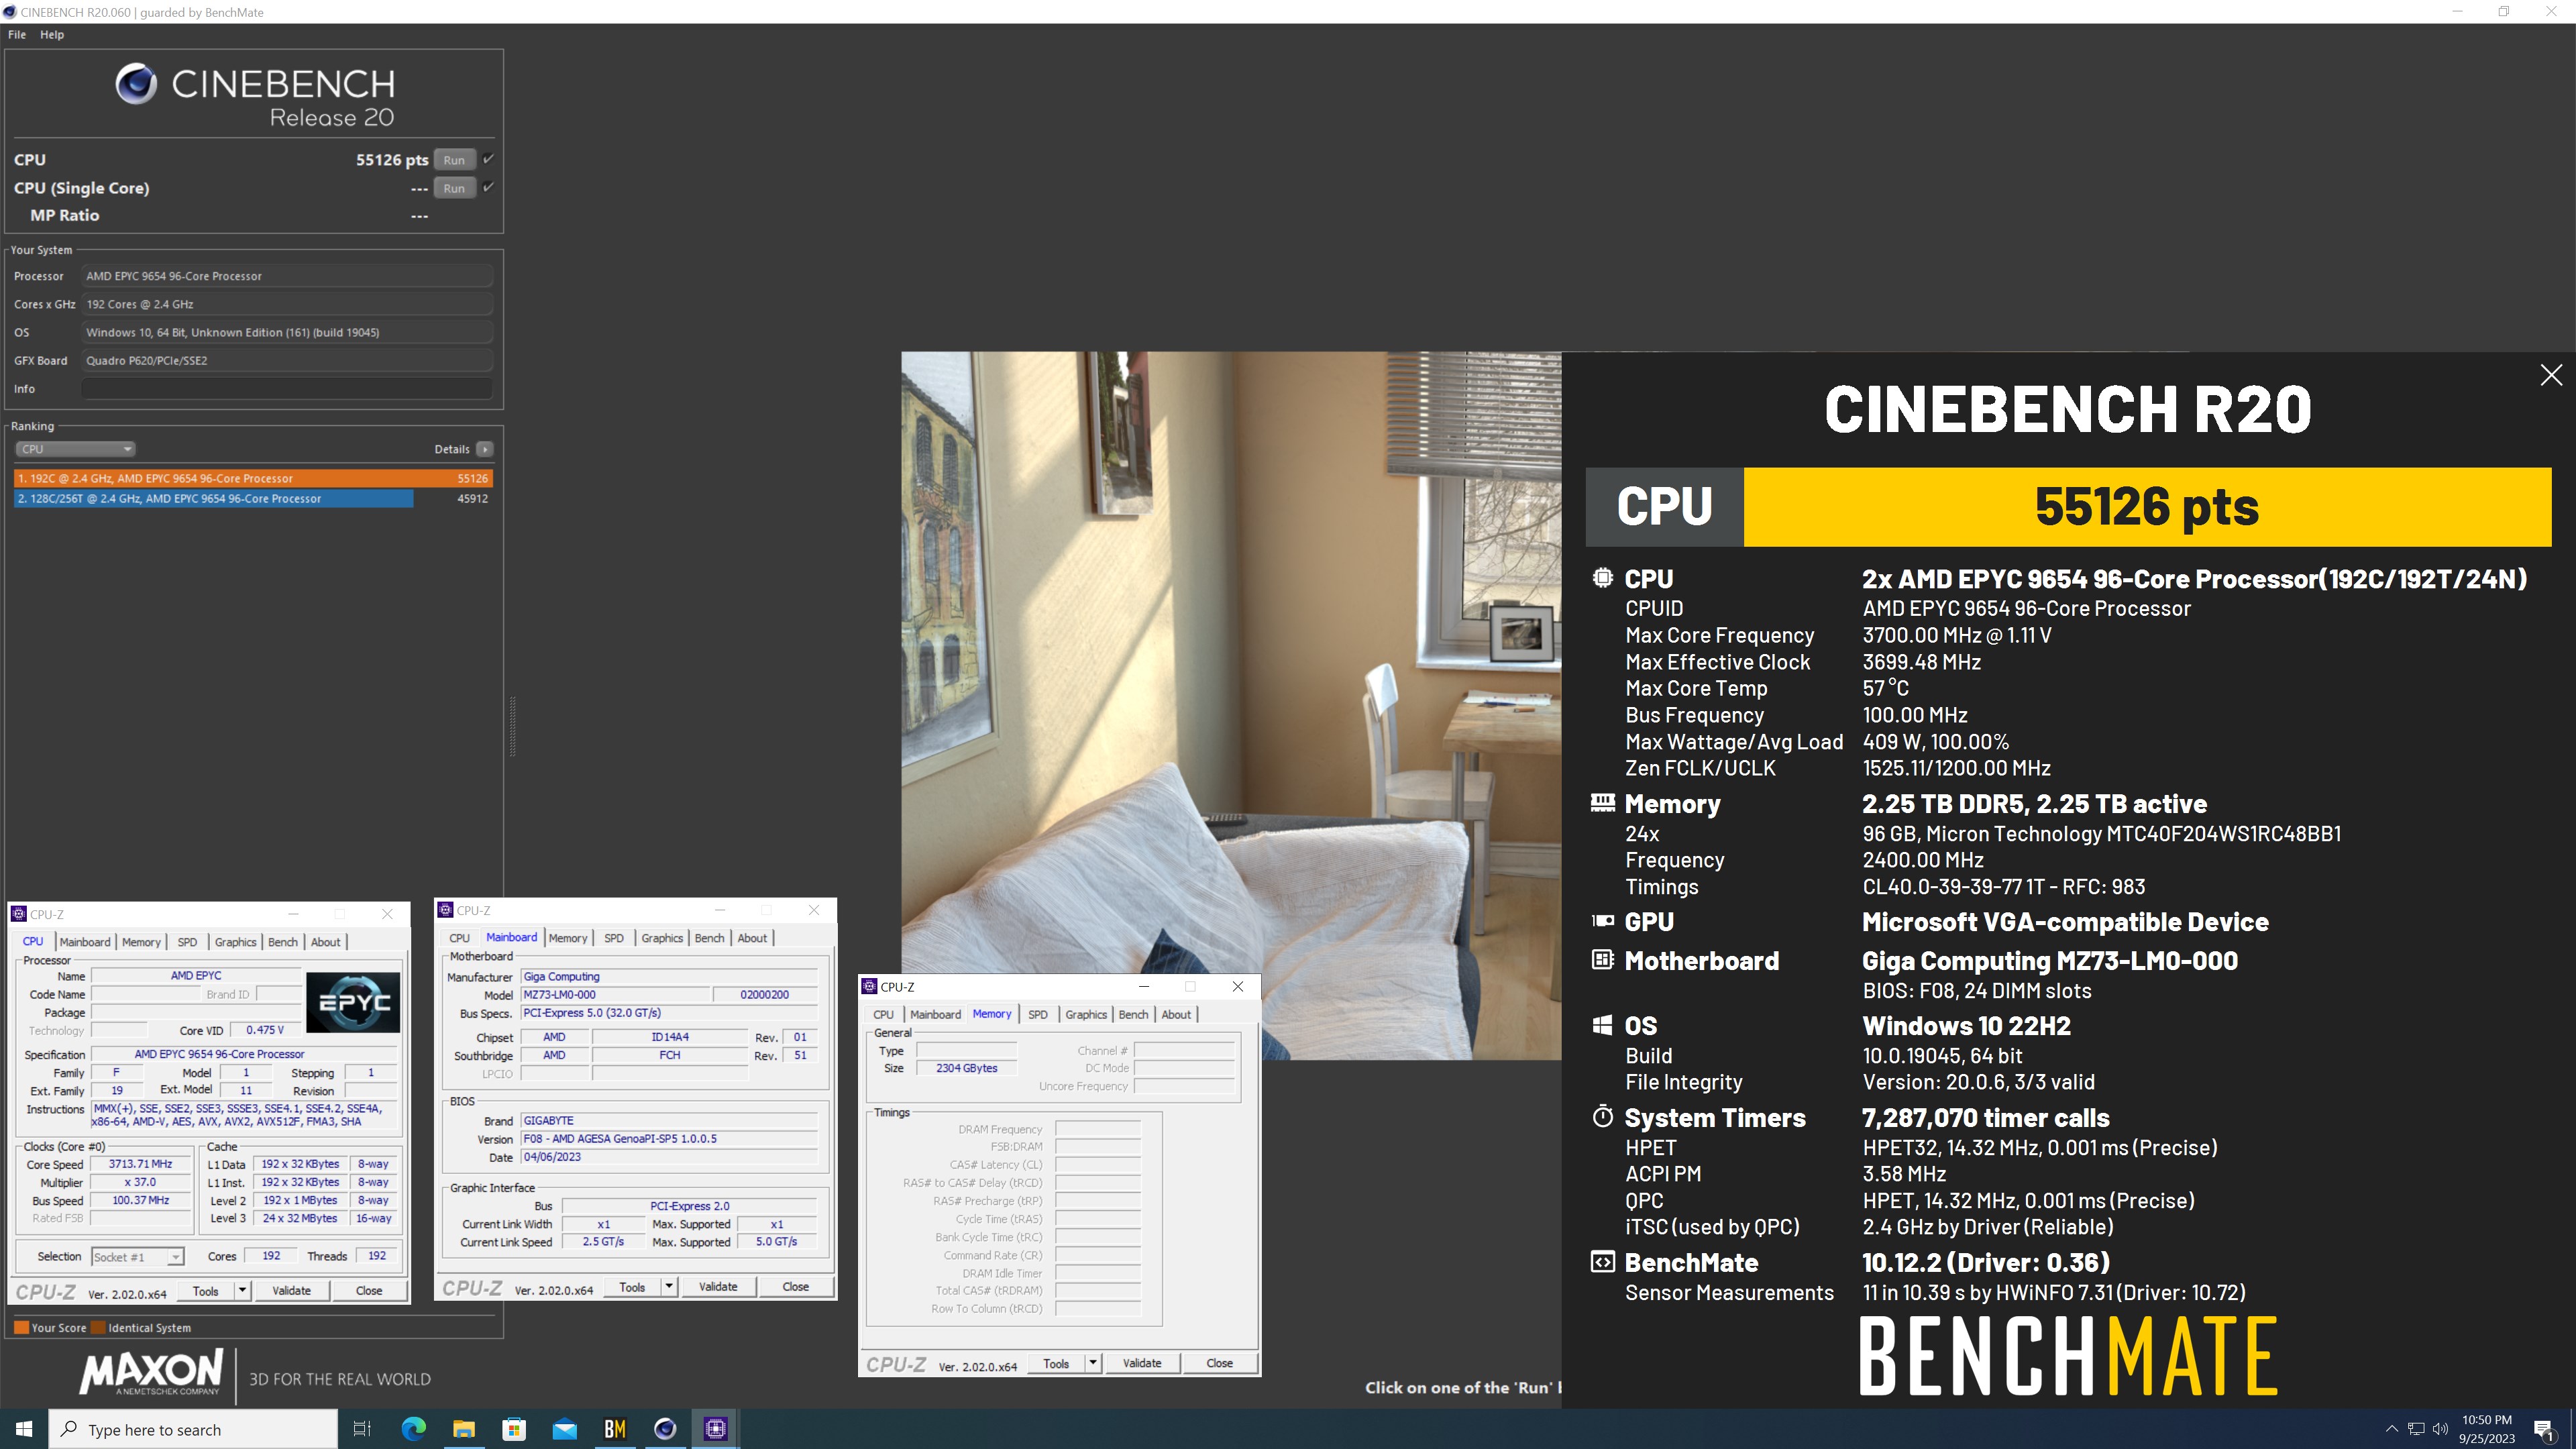
Task: Click Validate in the Memory CPU-Z window
Action: point(1142,1364)
